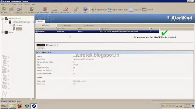Select Targets in the tree

[x=19, y=25]
